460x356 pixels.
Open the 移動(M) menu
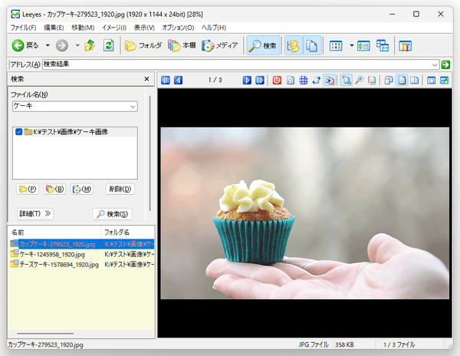(x=83, y=28)
